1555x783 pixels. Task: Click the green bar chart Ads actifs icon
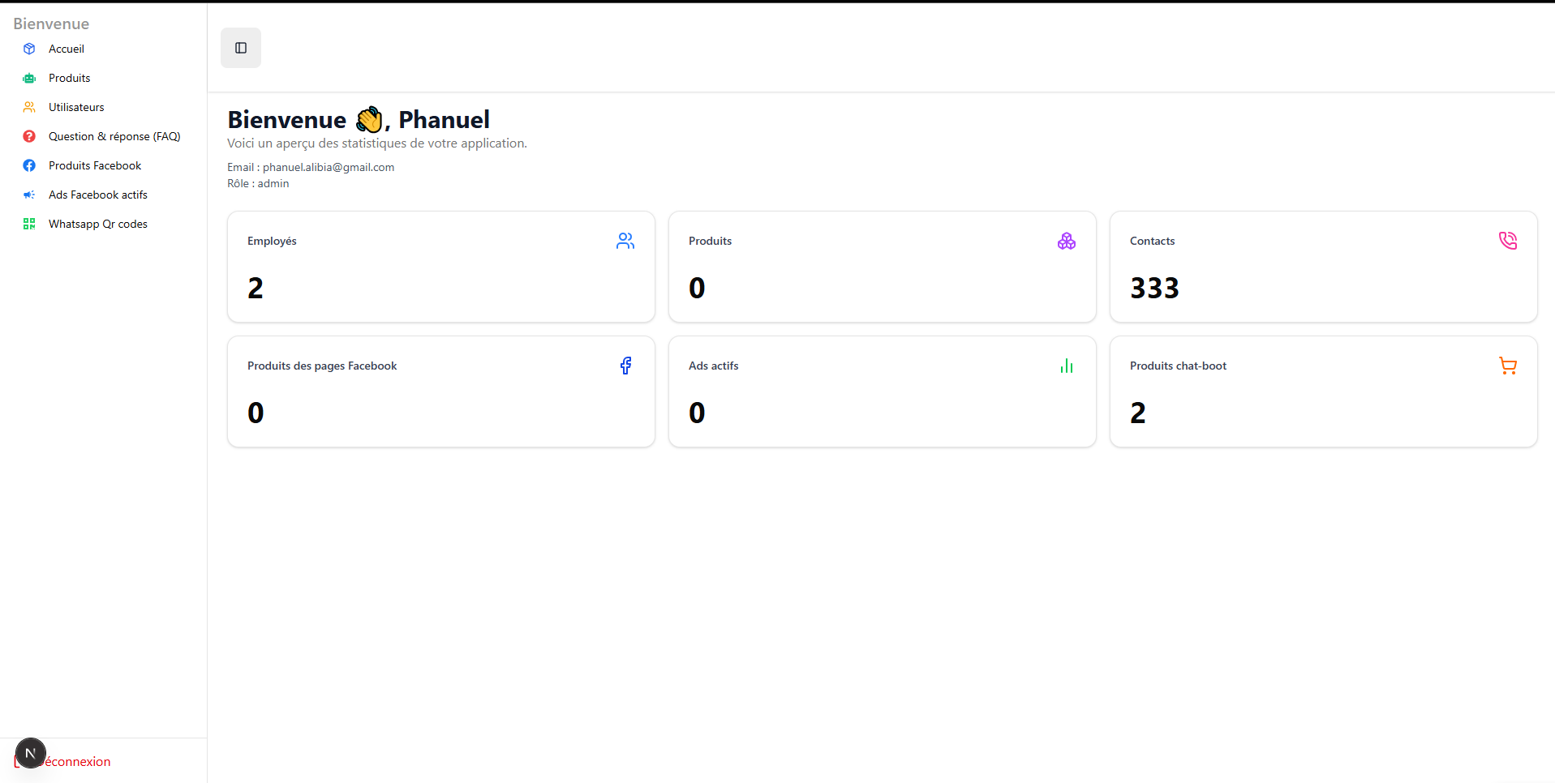click(1067, 366)
